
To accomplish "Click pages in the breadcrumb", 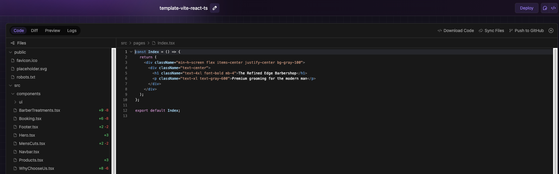I will click(139, 43).
